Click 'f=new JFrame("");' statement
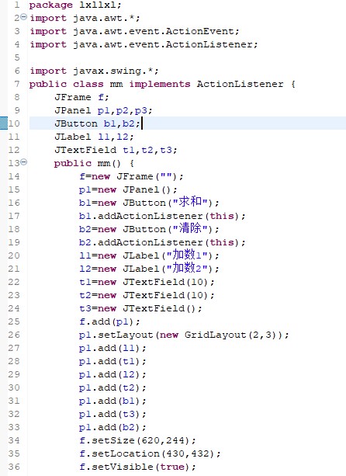Image resolution: width=346 pixels, height=476 pixels. 131,176
